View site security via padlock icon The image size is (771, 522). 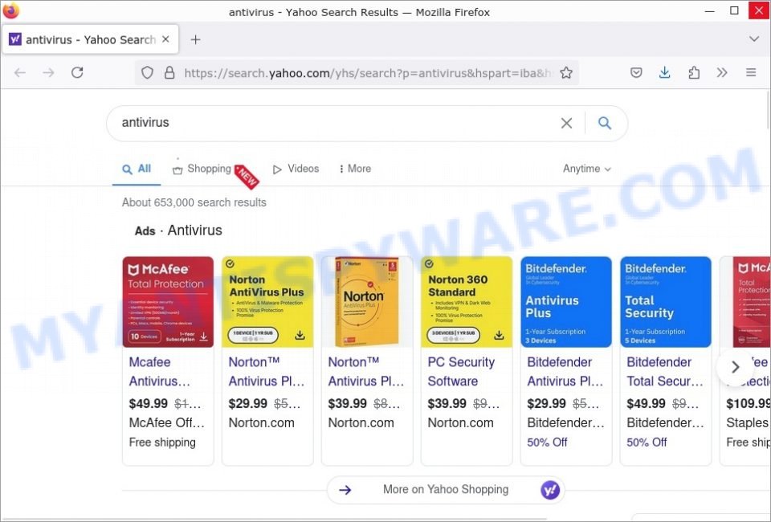[x=169, y=73]
